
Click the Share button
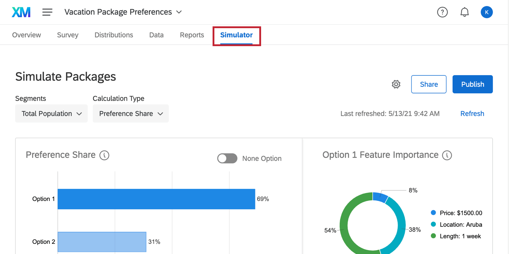pyautogui.click(x=429, y=84)
